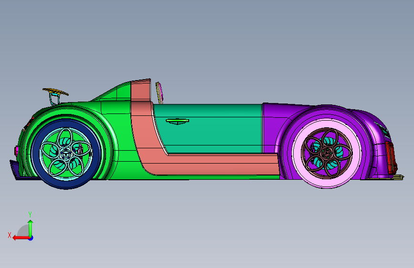Select the pink part behind the salmon pillar

click(159, 93)
